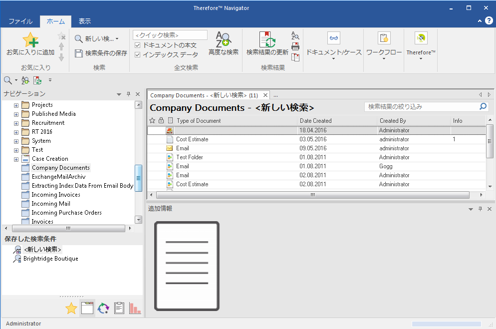Viewport: 496px width, 329px height.
Task: Click the document preview thumbnail
Action: pos(187,266)
